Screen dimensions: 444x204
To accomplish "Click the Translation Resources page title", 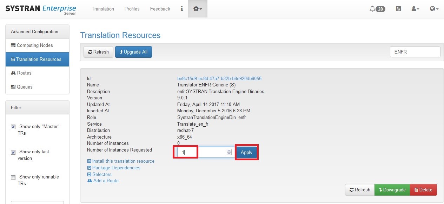I will [x=120, y=35].
